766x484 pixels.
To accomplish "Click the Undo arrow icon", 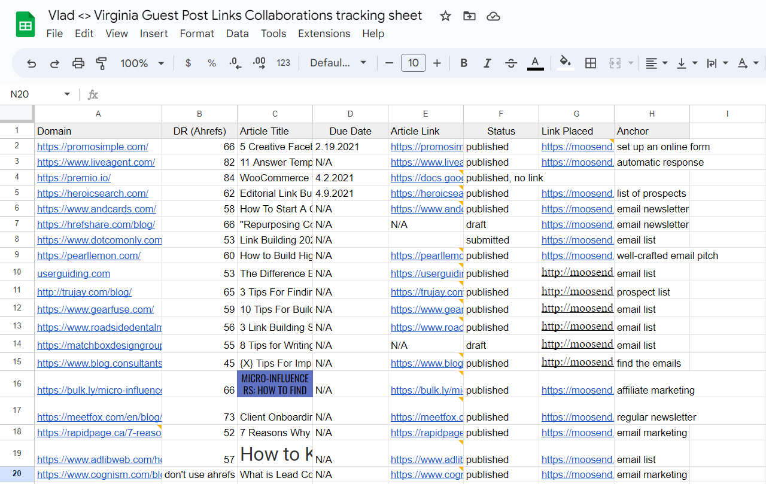I will tap(32, 63).
